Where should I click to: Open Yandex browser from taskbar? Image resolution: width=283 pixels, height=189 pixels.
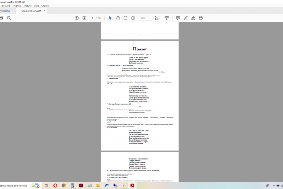[124, 186]
